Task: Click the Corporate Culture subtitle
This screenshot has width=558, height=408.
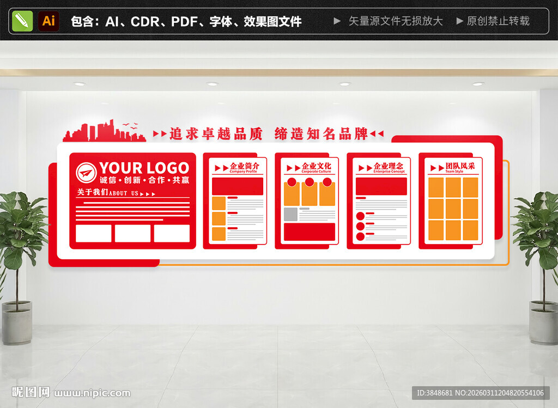Action: click(x=316, y=172)
